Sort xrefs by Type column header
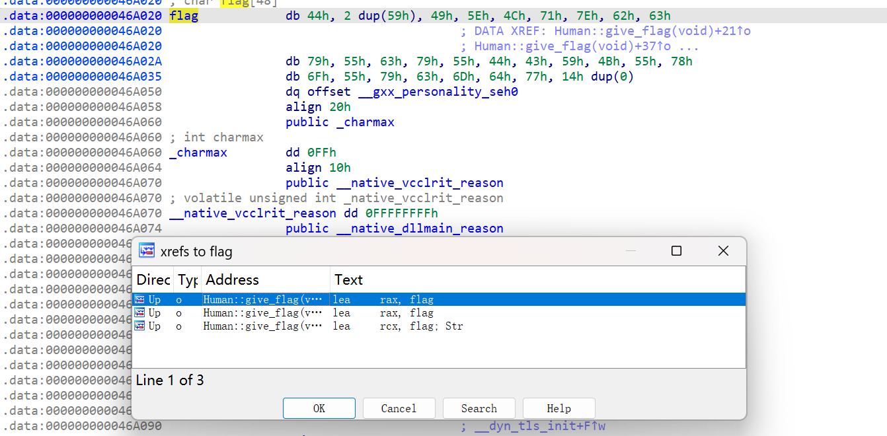The width and height of the screenshot is (887, 436). pyautogui.click(x=188, y=279)
